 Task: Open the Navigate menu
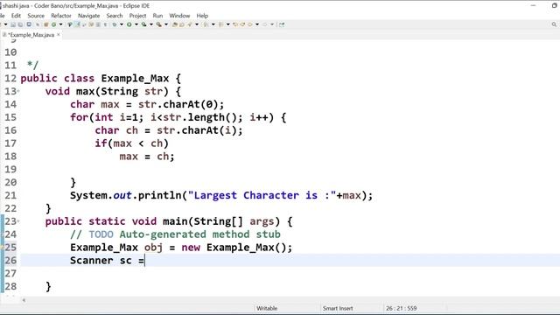[x=89, y=16]
